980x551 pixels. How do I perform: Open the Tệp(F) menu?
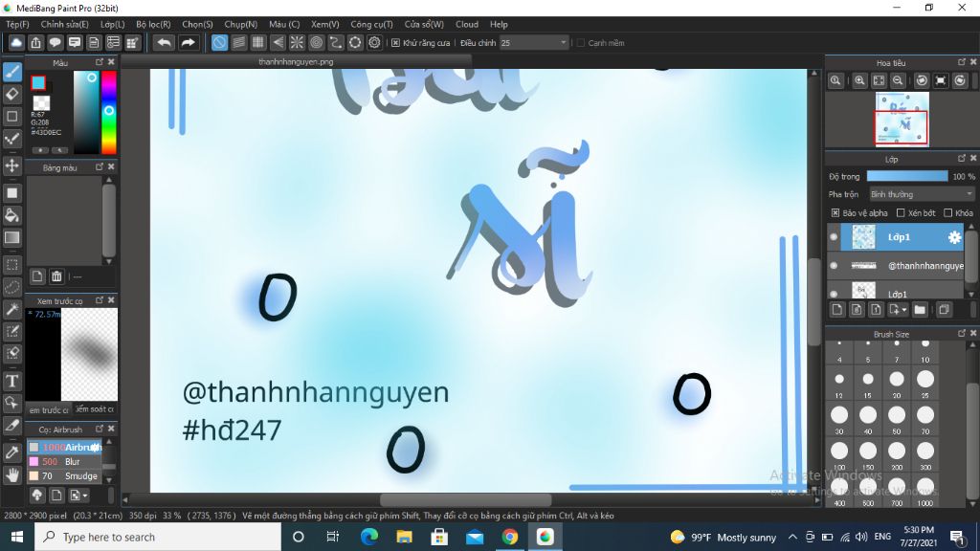(17, 24)
